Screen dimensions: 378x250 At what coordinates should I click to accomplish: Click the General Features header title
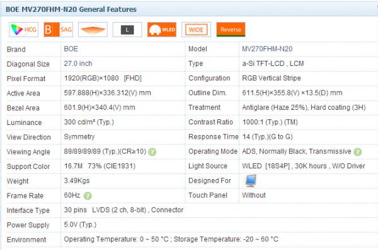pos(71,9)
